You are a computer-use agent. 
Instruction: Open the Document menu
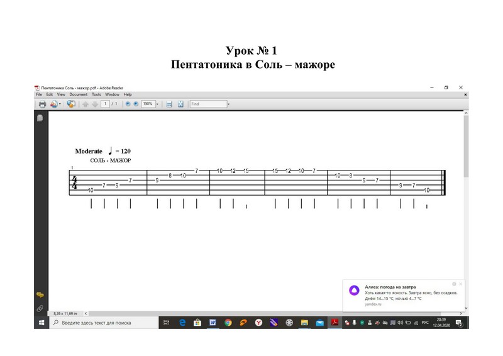[79, 94]
